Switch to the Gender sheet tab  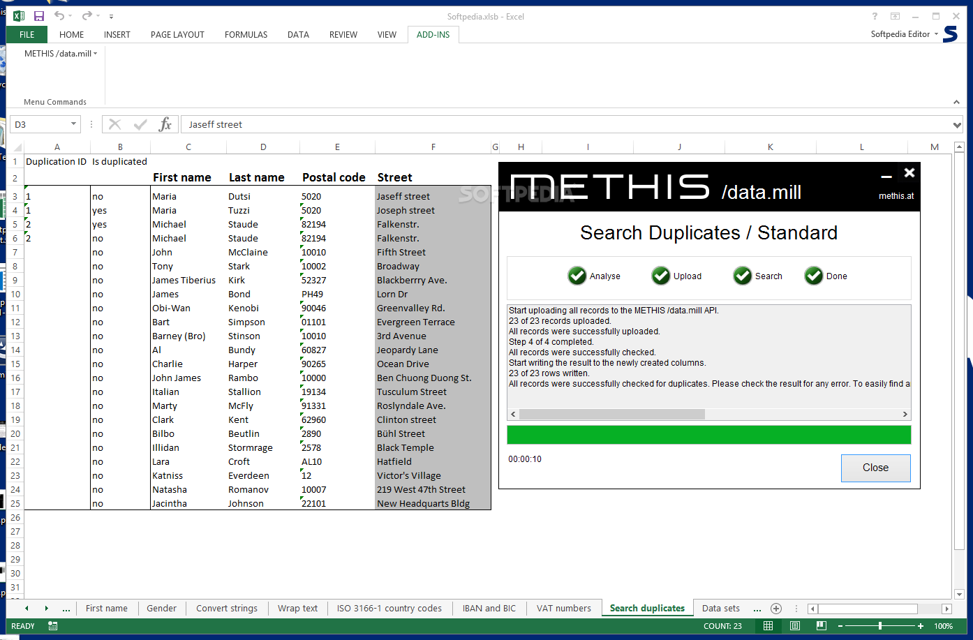161,609
